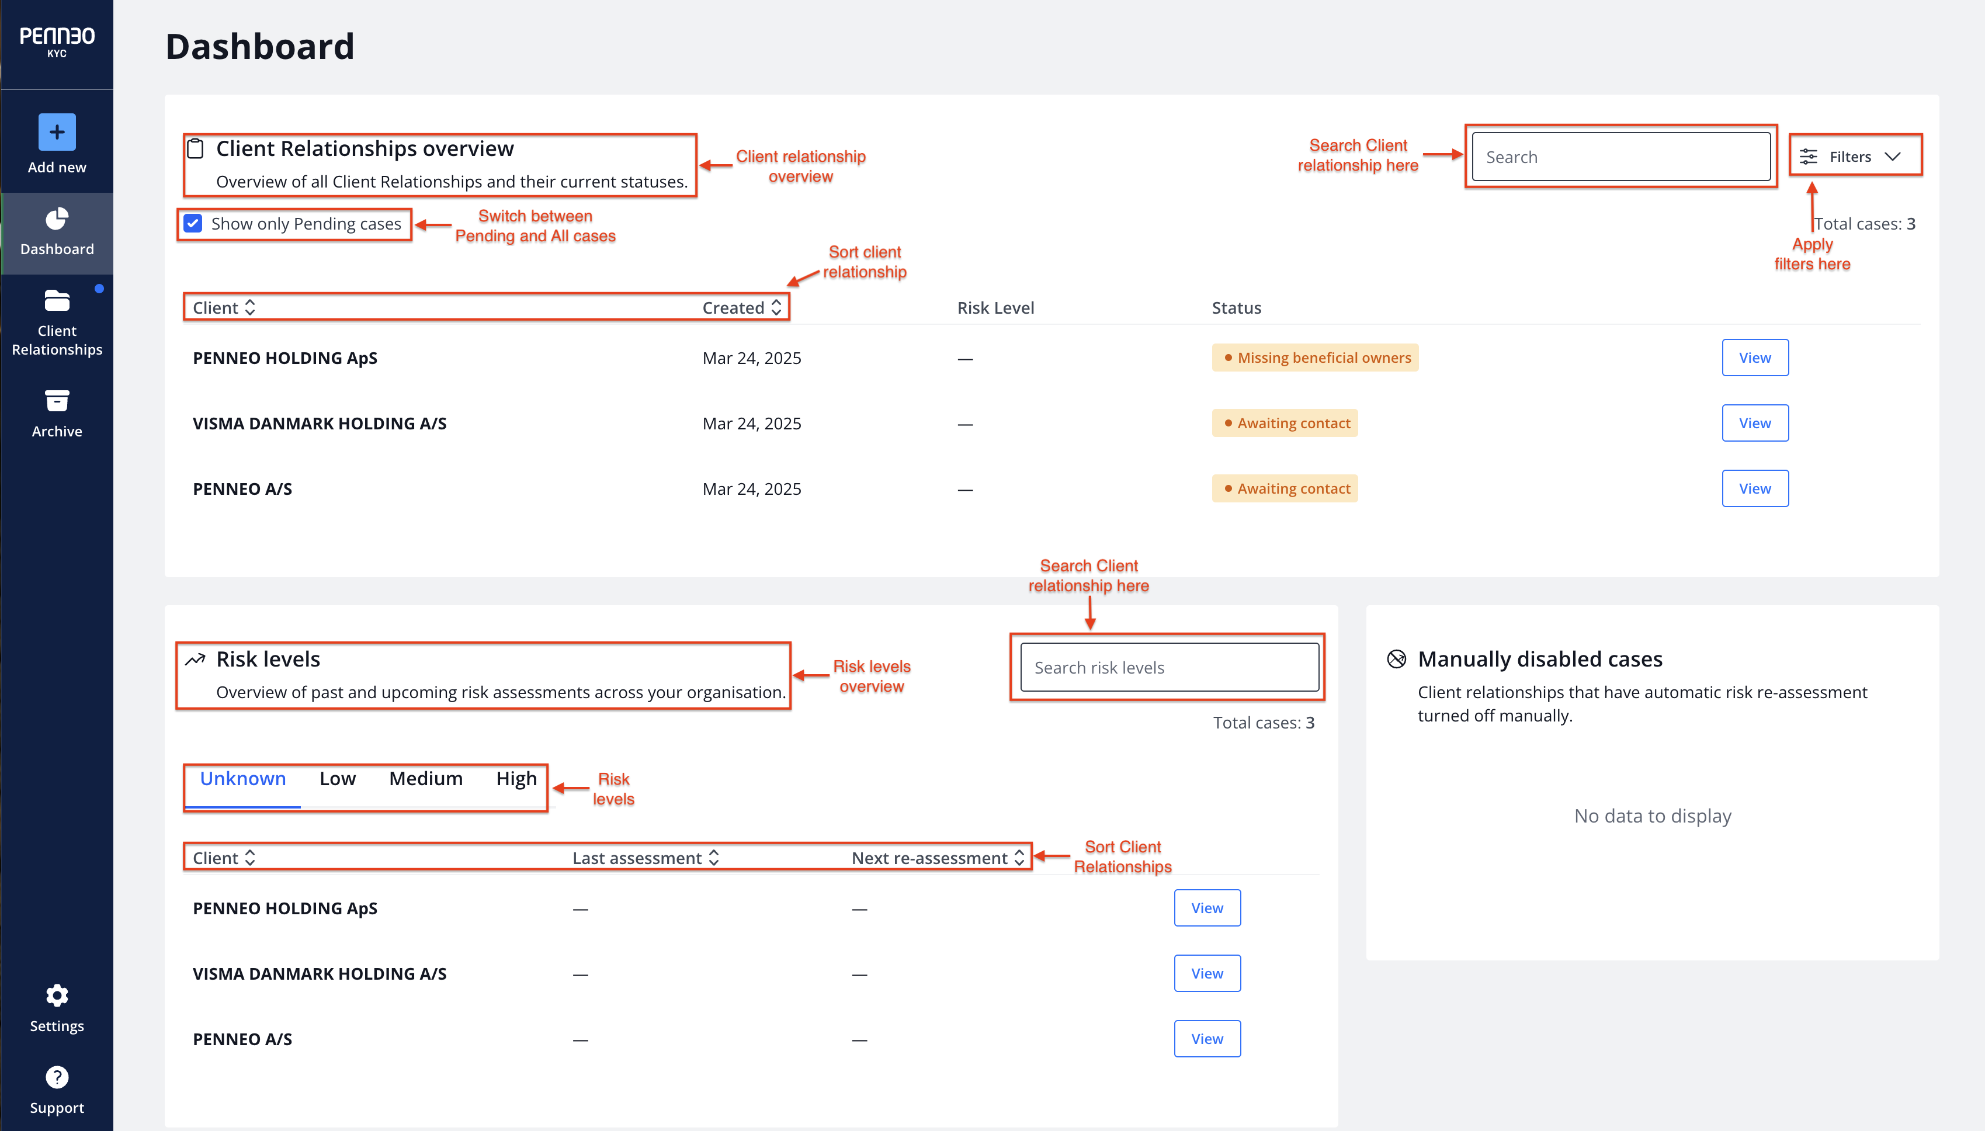Expand the Filters dropdown chevron
The width and height of the screenshot is (1985, 1131).
1893,157
